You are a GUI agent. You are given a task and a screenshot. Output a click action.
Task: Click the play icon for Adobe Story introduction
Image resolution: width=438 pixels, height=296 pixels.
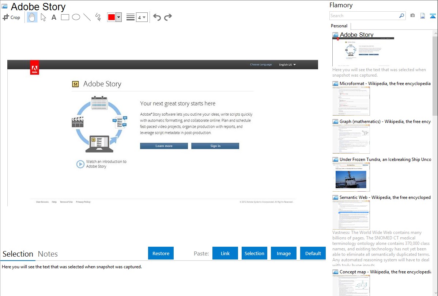point(80,164)
